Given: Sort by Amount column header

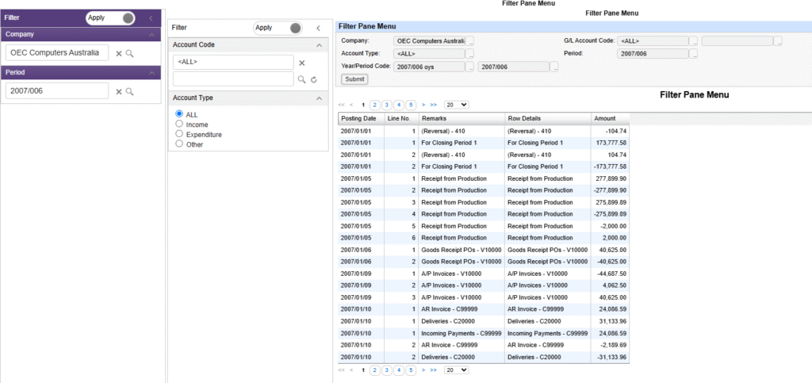Looking at the screenshot, I should pos(610,118).
